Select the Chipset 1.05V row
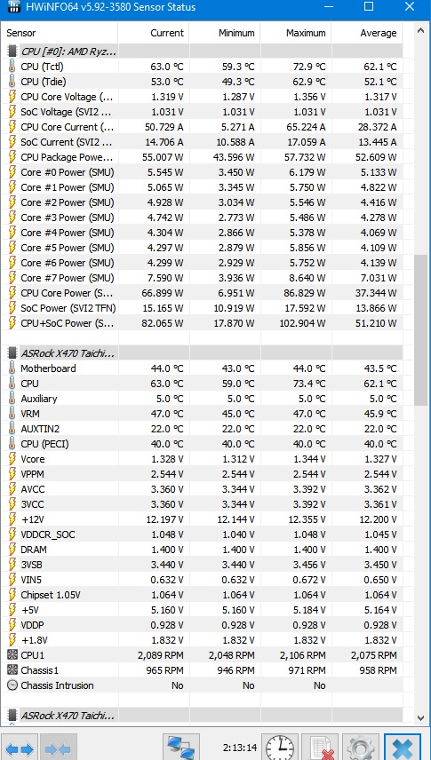The width and height of the screenshot is (431, 760). 202,595
